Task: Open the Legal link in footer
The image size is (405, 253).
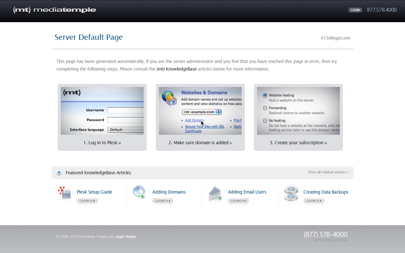Action: 120,237
